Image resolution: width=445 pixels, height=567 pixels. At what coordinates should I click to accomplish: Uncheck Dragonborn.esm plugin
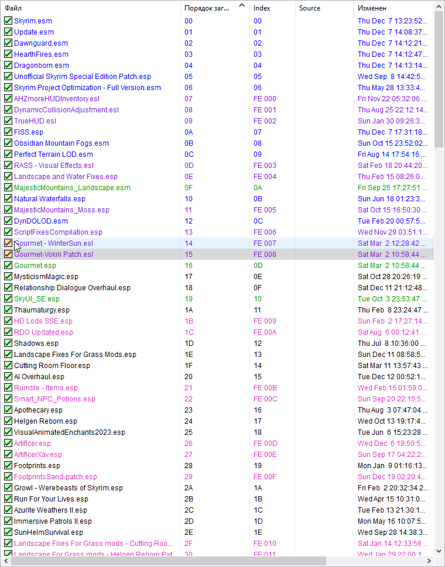point(8,66)
